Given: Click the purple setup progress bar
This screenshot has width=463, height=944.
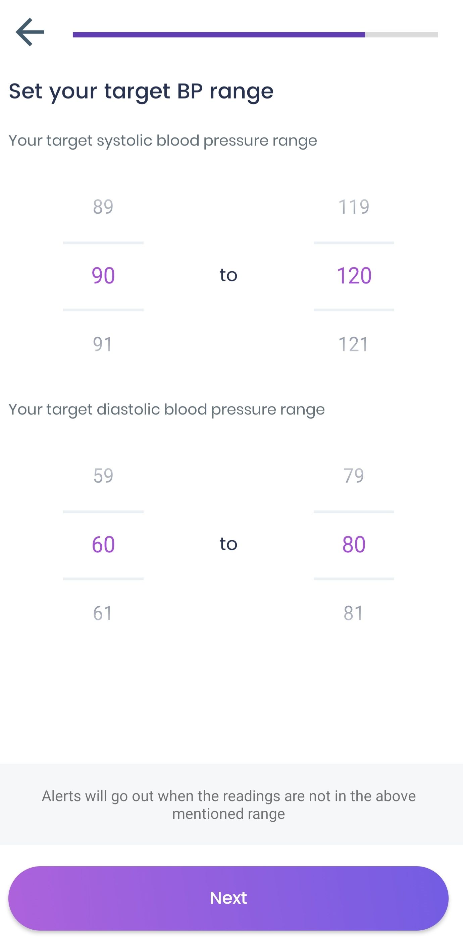Looking at the screenshot, I should [219, 35].
